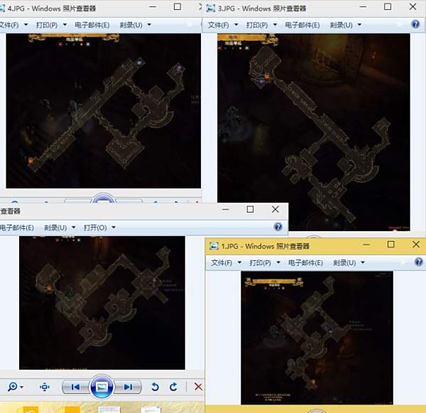The width and height of the screenshot is (426, 413).
Task: Close the 3.JPG window
Action: click(x=413, y=7)
